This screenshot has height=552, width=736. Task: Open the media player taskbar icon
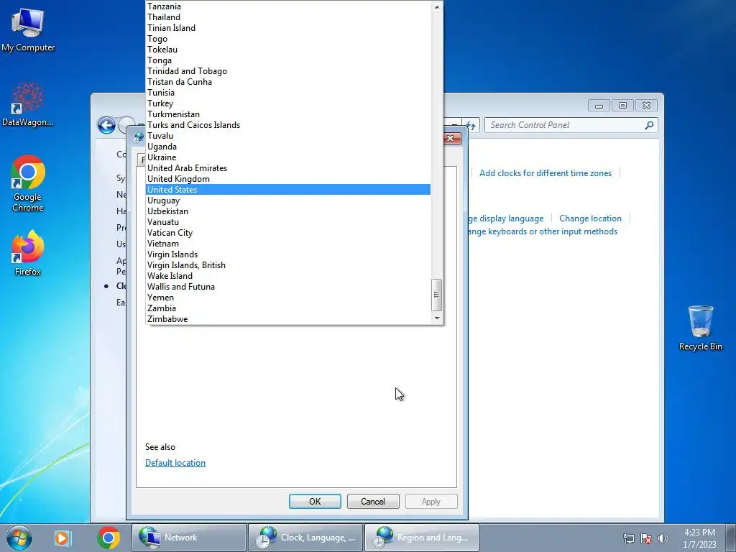click(62, 538)
